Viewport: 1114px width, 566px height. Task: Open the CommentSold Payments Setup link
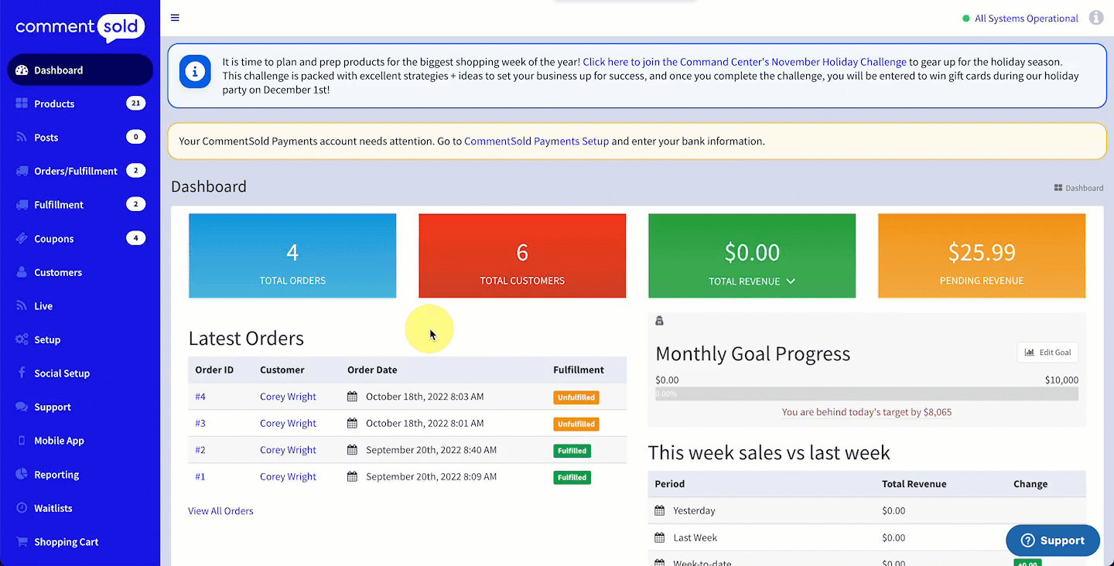pos(536,141)
